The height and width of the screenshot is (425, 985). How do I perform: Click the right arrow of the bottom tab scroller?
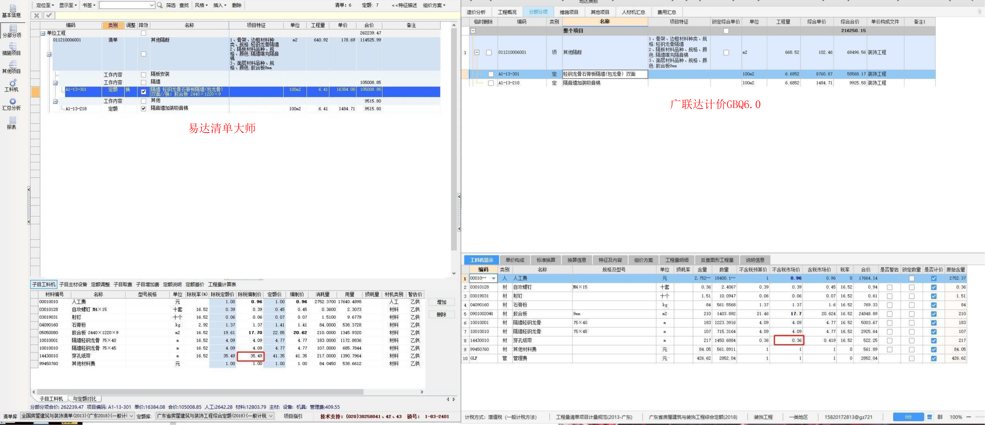(x=454, y=399)
